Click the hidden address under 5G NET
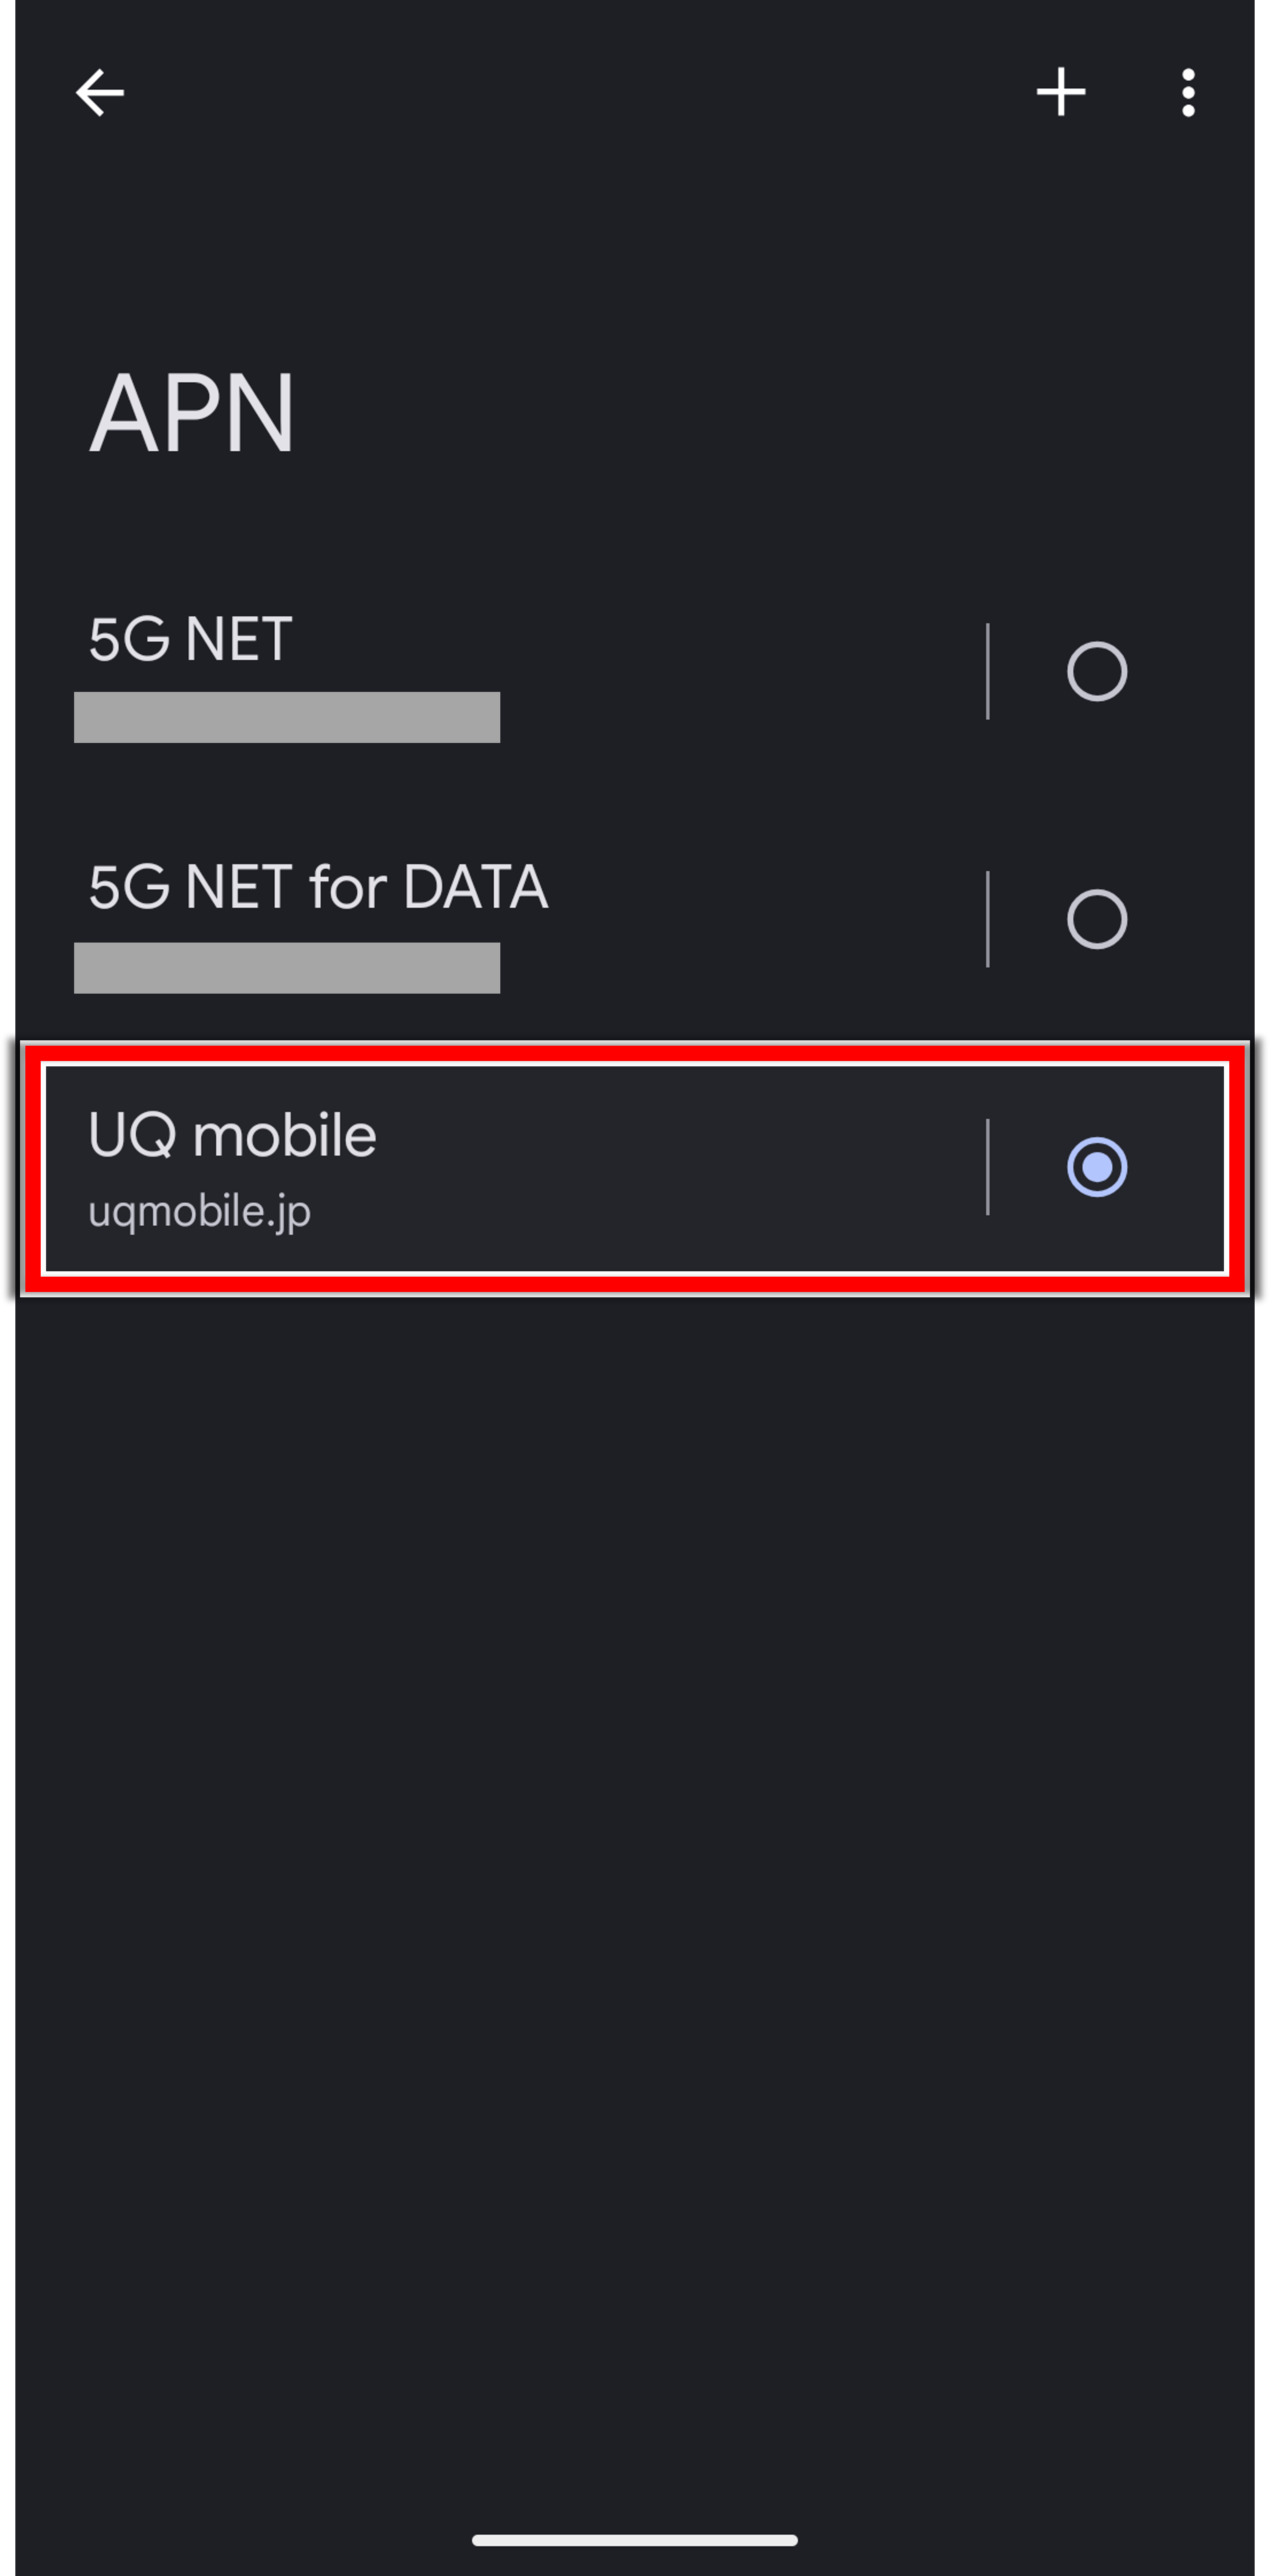This screenshot has width=1270, height=2576. (x=287, y=717)
